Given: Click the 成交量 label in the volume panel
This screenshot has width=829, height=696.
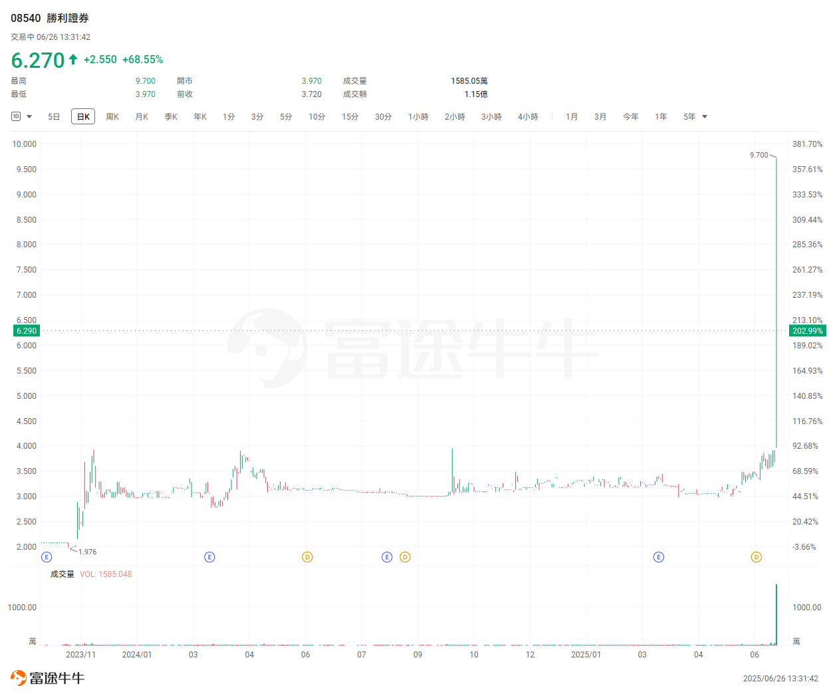Looking at the screenshot, I should 62,573.
